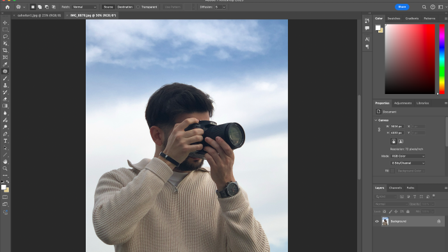Switch to the Patterns tab
The image size is (448, 252).
429,19
